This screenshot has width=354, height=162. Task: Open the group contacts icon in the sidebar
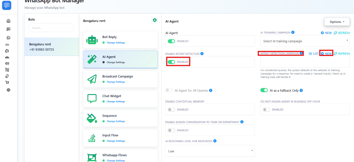coord(7,57)
